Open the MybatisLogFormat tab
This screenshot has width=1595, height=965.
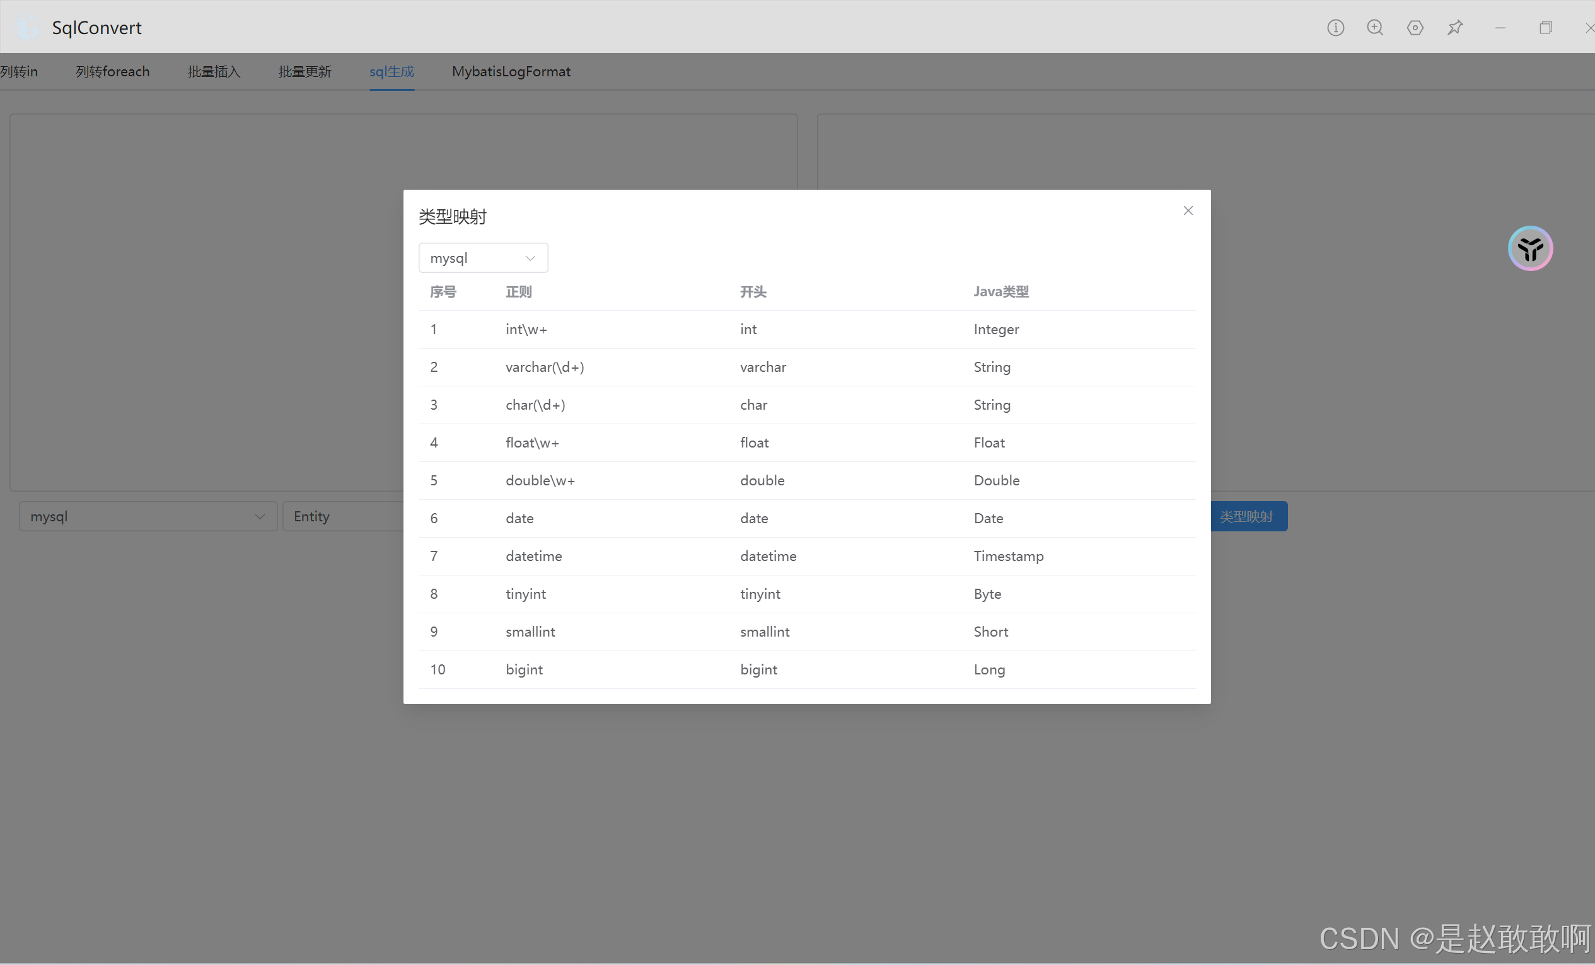pos(511,72)
